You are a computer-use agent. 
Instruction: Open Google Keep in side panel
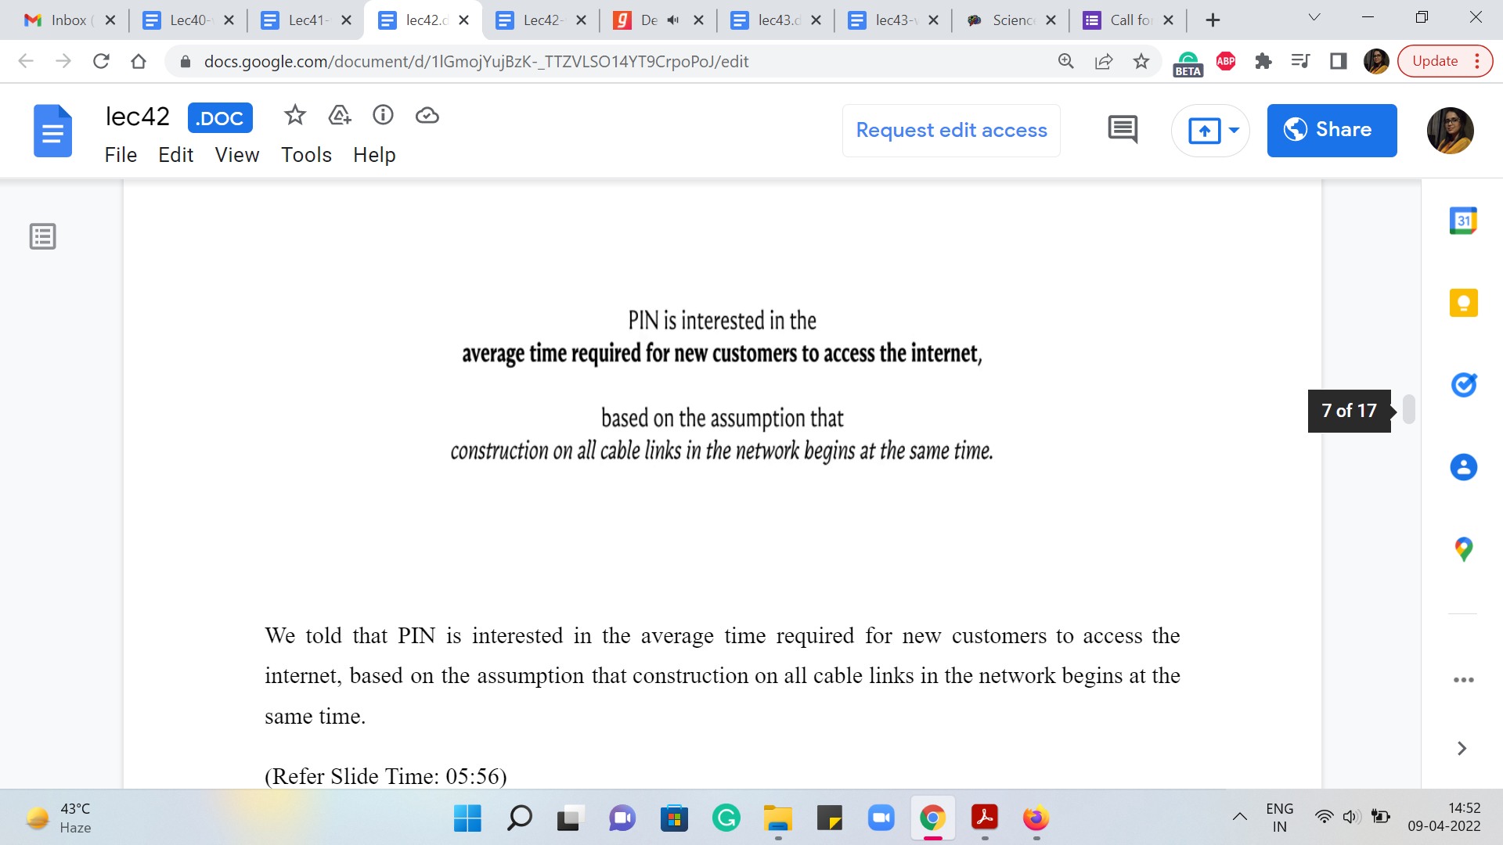point(1463,303)
